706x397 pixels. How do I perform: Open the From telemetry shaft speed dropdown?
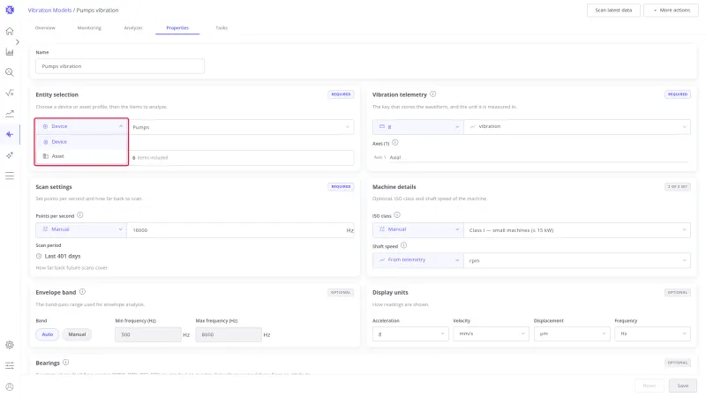[417, 260]
